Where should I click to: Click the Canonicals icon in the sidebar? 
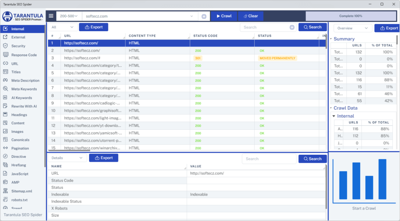pos(5,140)
